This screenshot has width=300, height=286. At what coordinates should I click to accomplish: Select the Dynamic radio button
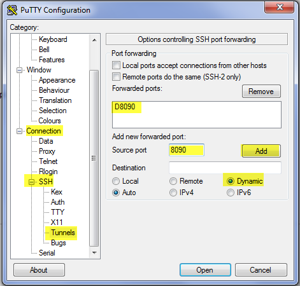click(x=231, y=181)
